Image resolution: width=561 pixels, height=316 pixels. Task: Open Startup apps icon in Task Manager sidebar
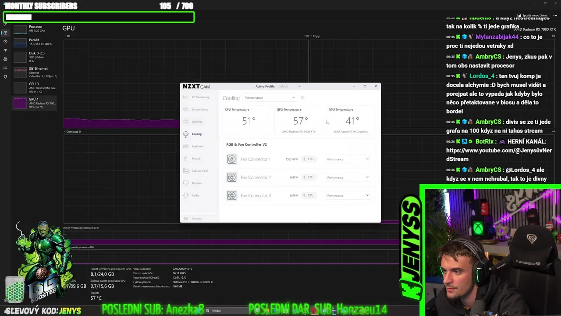(x=5, y=50)
